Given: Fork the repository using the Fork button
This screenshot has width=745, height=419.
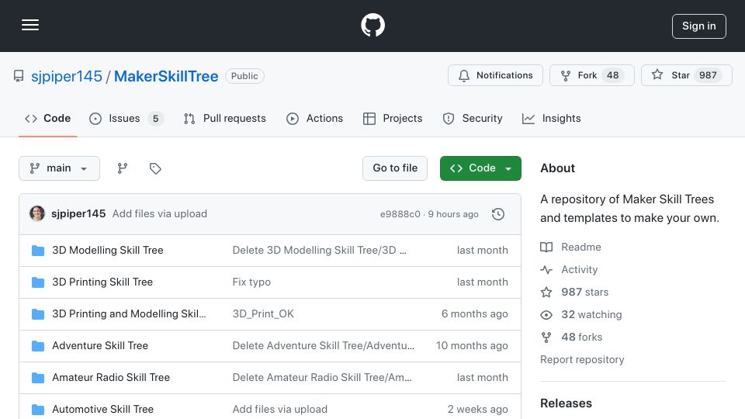Looking at the screenshot, I should point(591,75).
